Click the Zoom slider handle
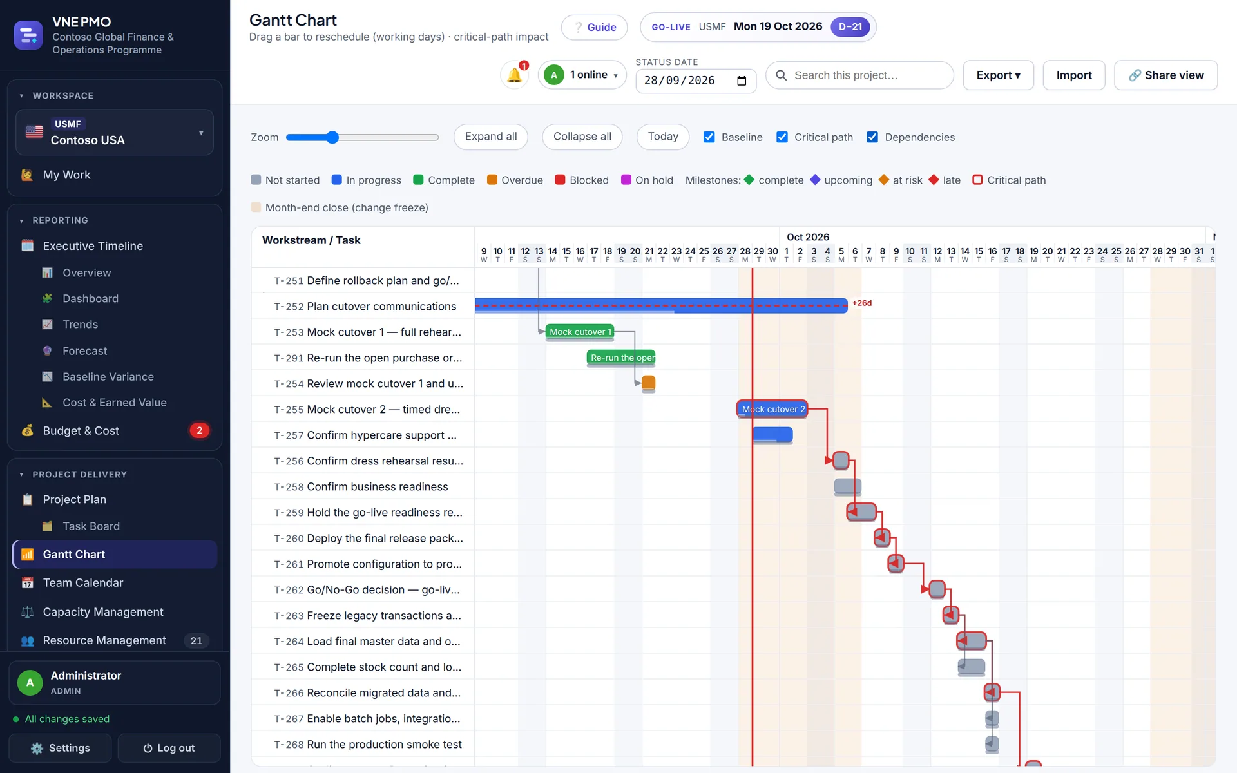 332,137
